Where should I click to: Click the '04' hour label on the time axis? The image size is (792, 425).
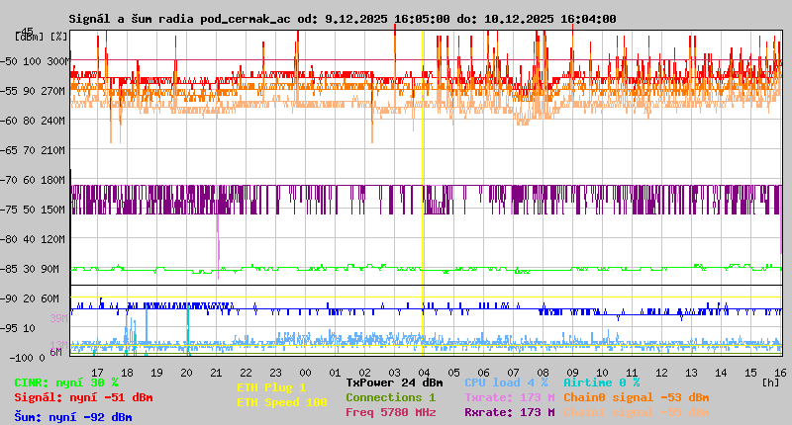tap(424, 373)
